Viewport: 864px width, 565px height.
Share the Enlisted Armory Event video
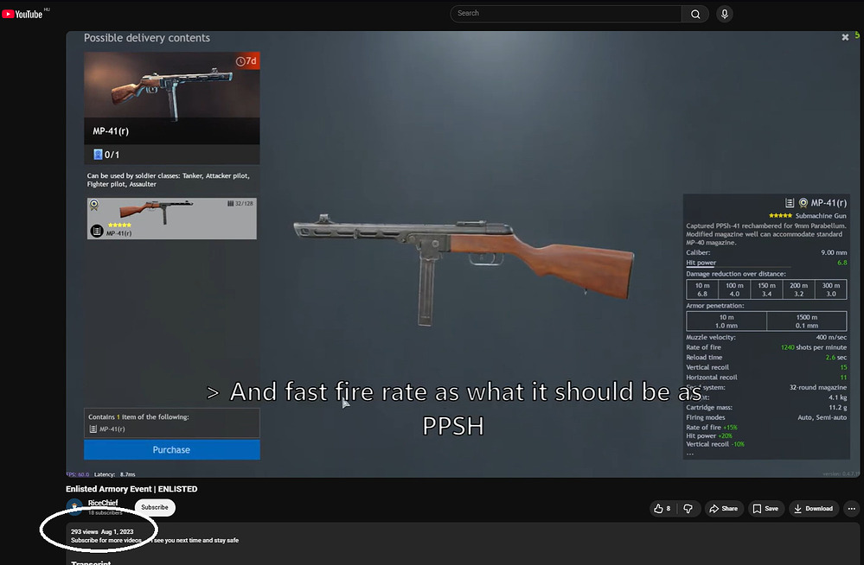click(x=724, y=508)
